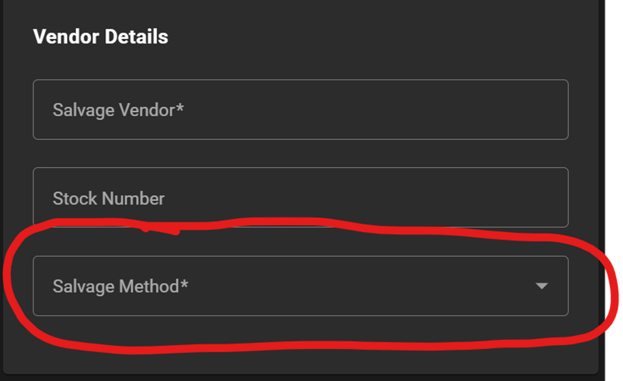Viewport: 623px width, 381px height.
Task: Click the right end of Stock Number field
Action: [x=546, y=198]
